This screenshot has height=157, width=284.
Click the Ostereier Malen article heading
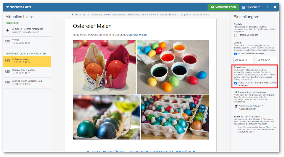(x=92, y=26)
